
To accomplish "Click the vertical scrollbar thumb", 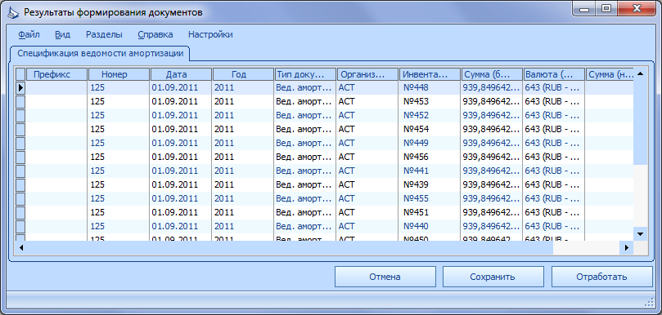I will [x=640, y=123].
